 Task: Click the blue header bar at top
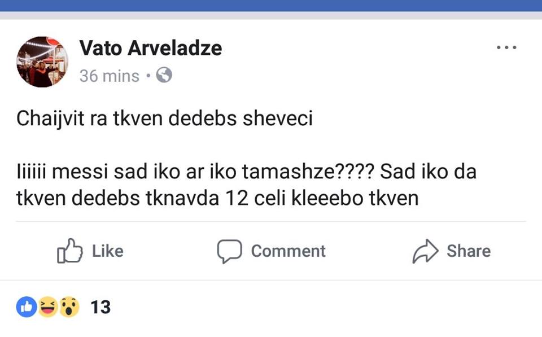(271, 5)
